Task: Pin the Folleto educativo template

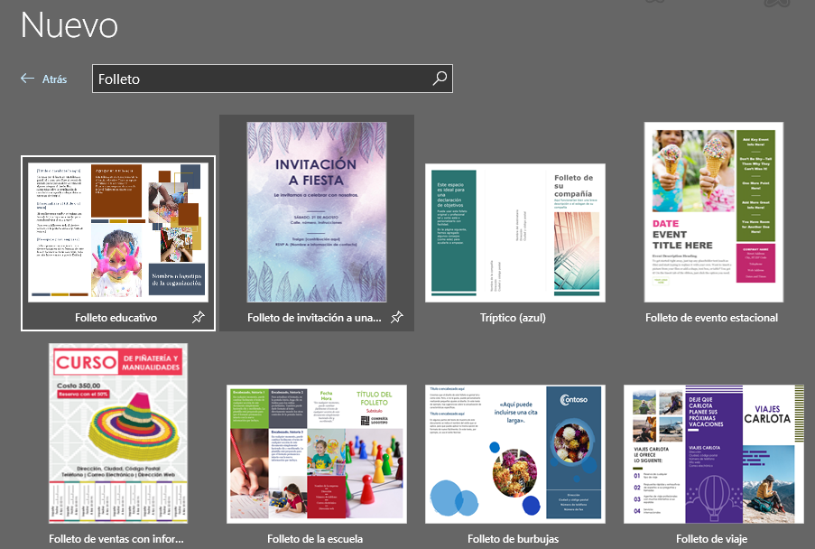Action: pos(198,317)
